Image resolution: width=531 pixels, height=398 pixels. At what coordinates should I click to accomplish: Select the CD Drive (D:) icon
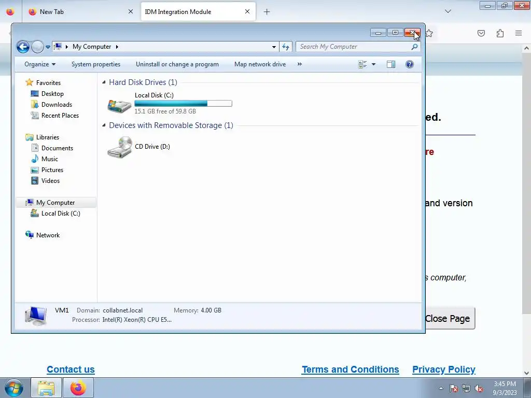119,147
